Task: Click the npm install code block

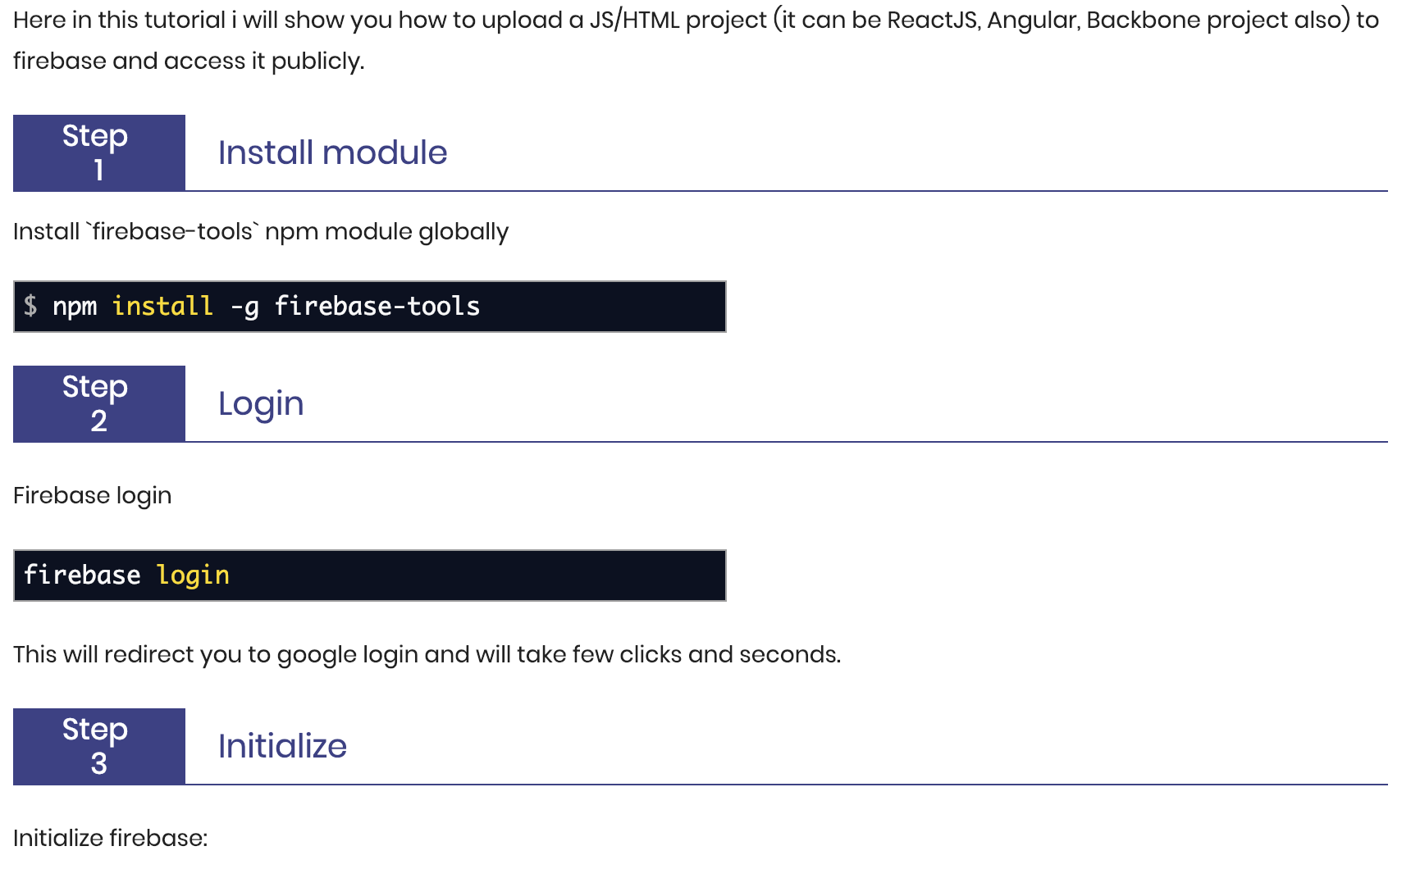Action: 370,307
